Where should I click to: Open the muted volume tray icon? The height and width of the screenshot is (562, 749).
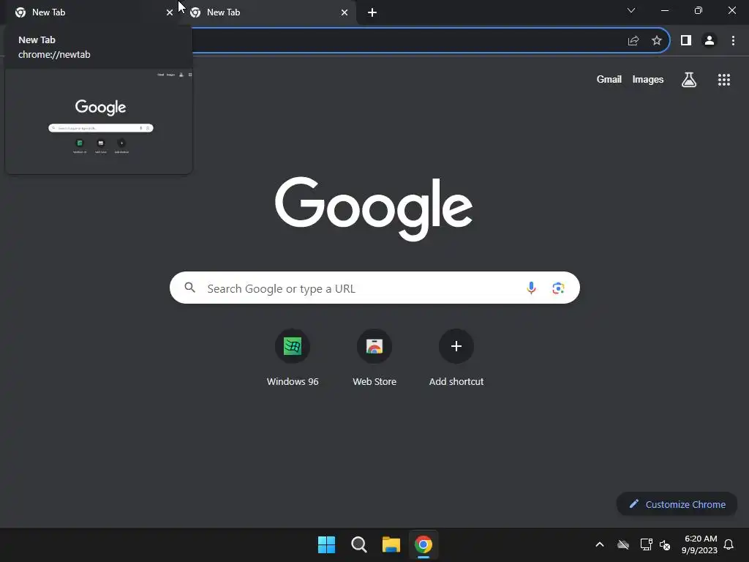click(x=664, y=544)
